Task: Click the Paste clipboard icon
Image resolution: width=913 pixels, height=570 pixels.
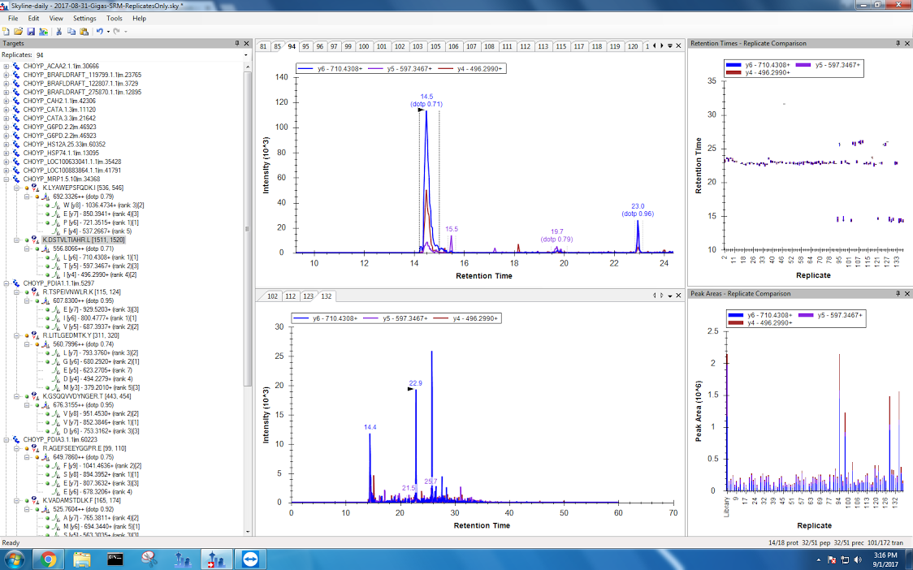Action: pos(84,31)
